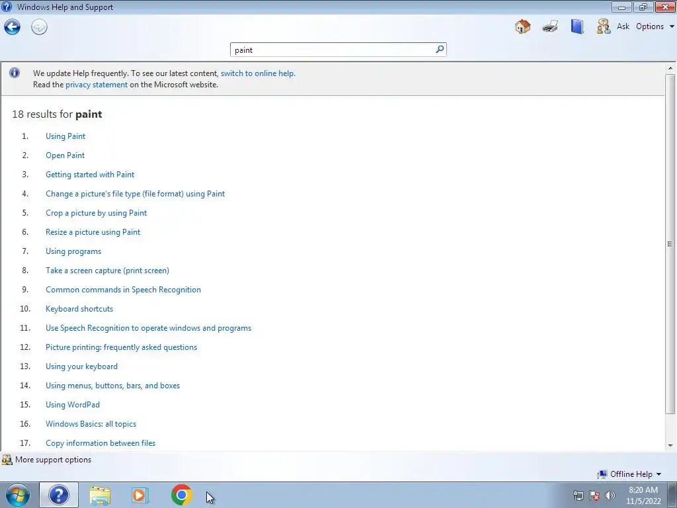This screenshot has height=508, width=677.
Task: Open Copy information between files result
Action: coord(100,443)
